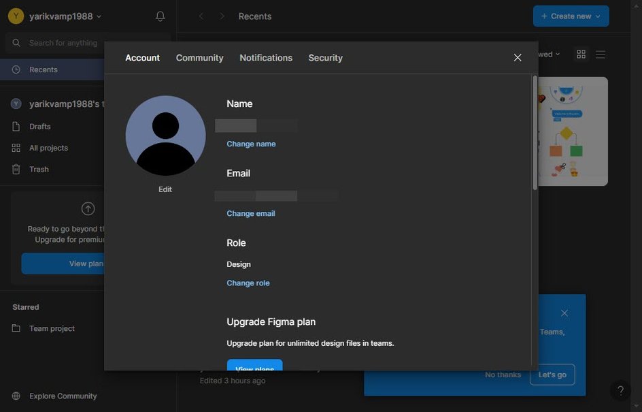
Task: Switch to grid view
Action: tap(581, 54)
